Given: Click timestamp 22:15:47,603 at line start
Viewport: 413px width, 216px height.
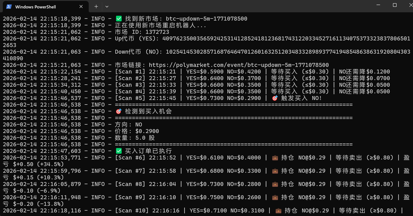Looking at the screenshot, I should tap(61, 151).
